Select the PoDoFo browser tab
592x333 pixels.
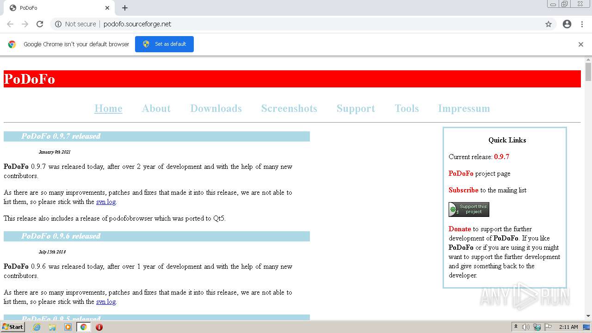point(58,8)
